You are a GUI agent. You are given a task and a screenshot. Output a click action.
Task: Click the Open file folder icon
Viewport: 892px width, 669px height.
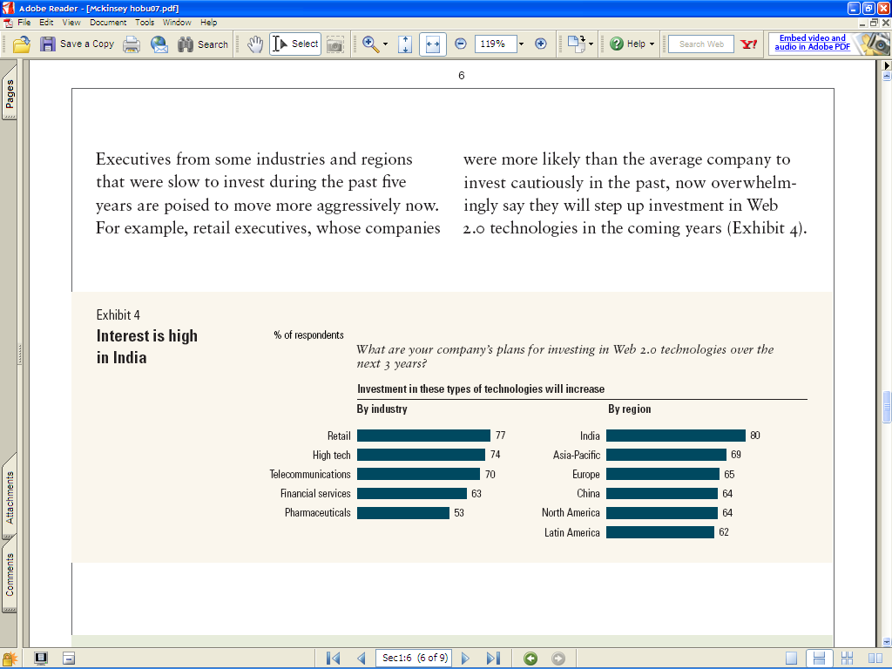[22, 44]
